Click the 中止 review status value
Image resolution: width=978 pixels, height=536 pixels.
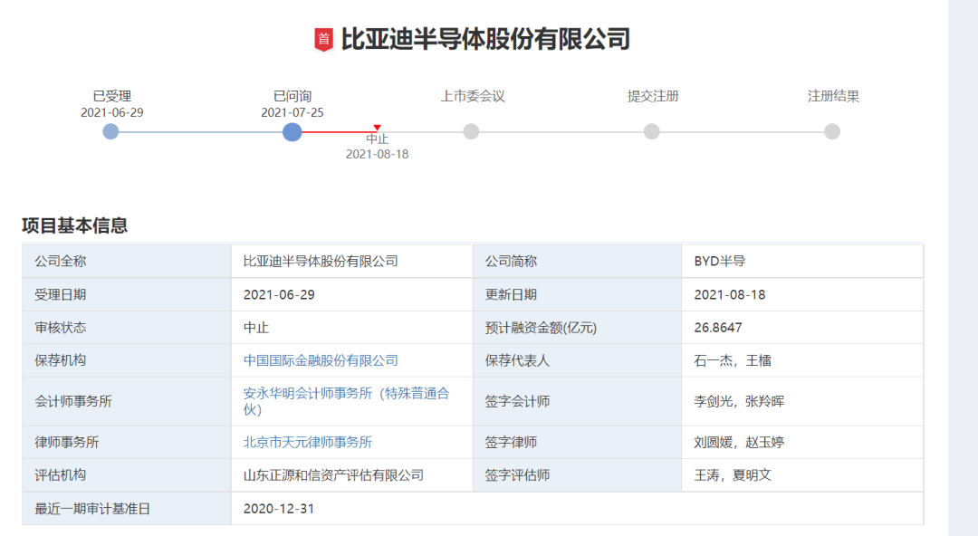pyautogui.click(x=255, y=328)
